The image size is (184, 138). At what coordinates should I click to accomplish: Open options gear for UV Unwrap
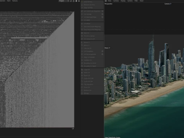(102, 14)
